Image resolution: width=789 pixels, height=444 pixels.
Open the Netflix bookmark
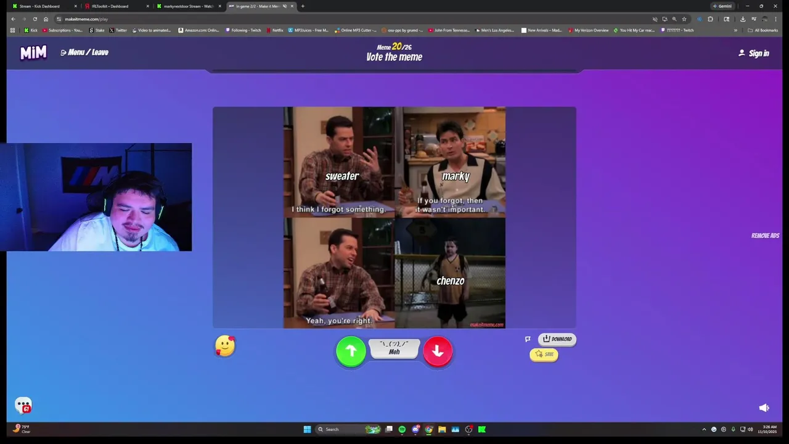coord(275,30)
